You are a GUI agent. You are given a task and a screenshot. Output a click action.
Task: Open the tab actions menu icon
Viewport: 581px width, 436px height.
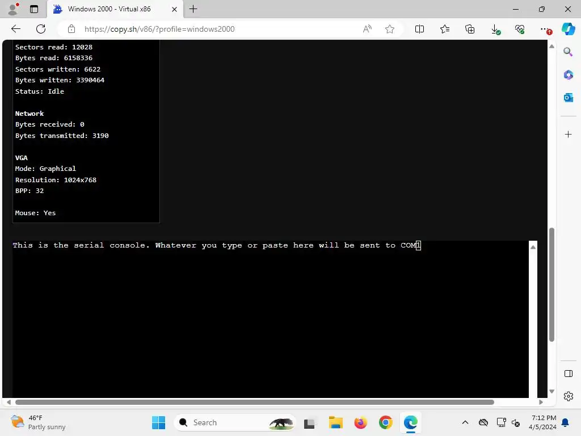tap(34, 9)
